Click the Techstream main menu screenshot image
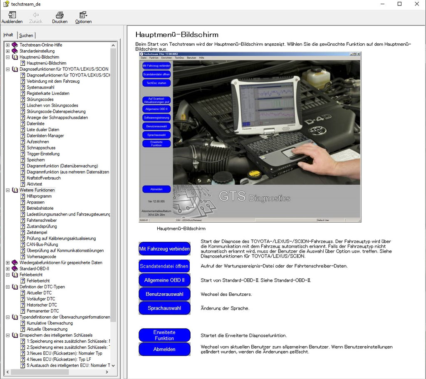 click(x=250, y=137)
